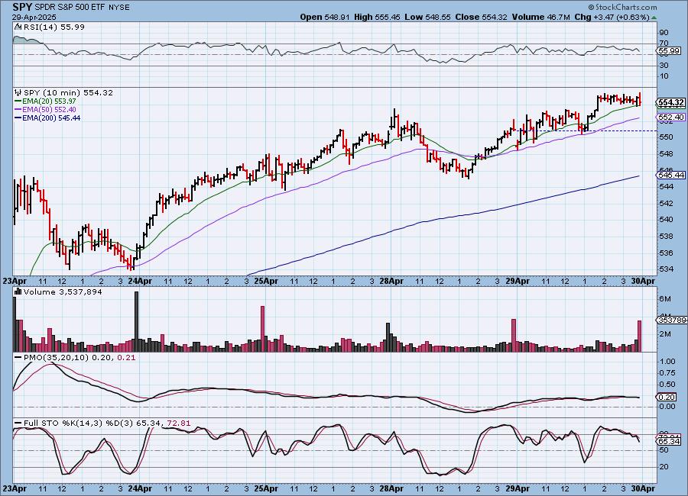Click the 30 oversold level on RSI axis
Screen dimensions: 688x496
664,66
